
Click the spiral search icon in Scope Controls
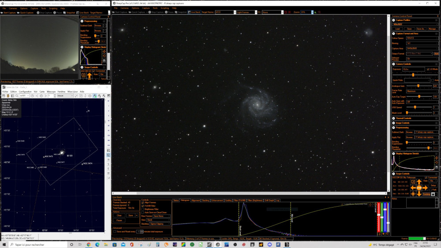click(413, 182)
